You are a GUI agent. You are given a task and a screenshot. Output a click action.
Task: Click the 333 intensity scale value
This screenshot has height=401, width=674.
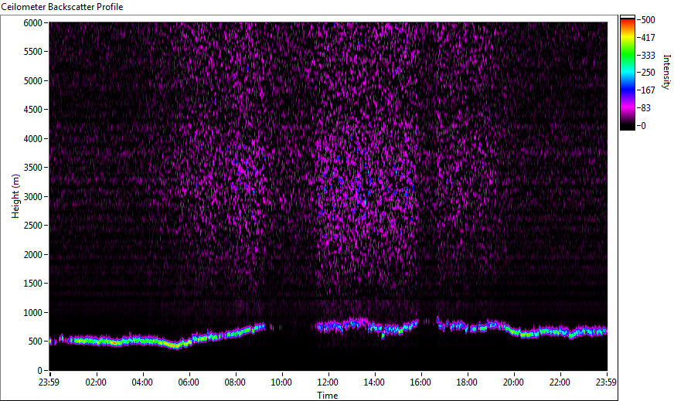[x=648, y=56]
